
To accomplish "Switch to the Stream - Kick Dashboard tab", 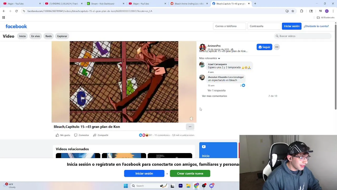I will click(106, 4).
